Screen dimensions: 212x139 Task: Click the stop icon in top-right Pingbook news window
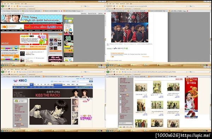117,6
